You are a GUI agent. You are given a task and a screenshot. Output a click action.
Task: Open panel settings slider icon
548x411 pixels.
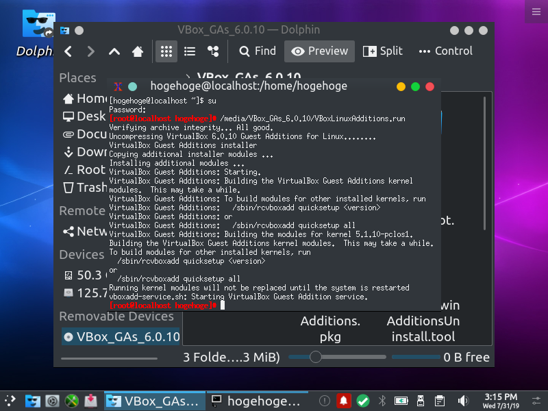[x=536, y=401]
